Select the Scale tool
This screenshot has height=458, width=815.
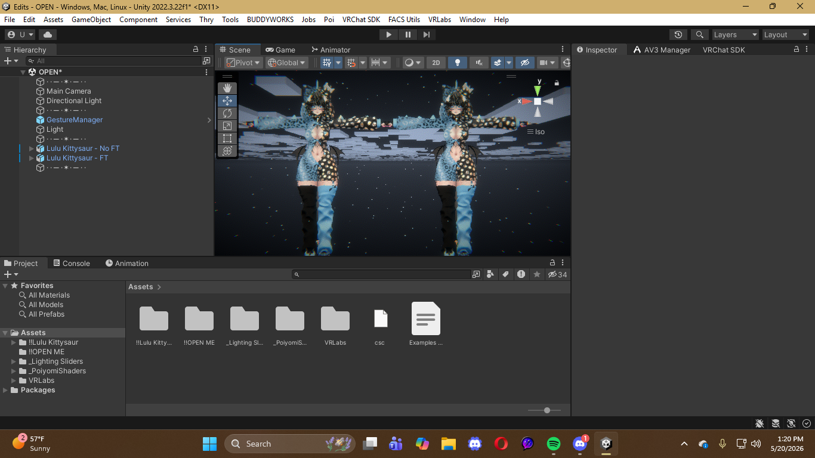click(227, 126)
